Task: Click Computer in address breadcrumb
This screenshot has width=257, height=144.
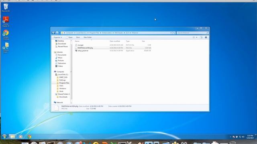Action: point(69,33)
